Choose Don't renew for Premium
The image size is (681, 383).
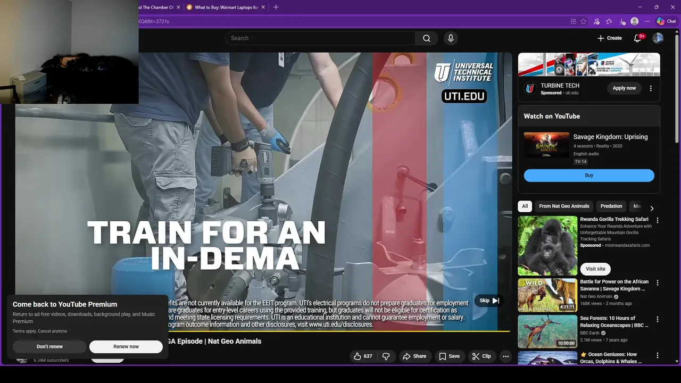coord(49,347)
